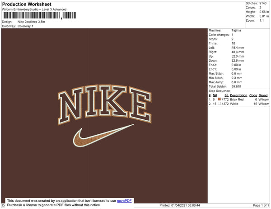Select the width value 3.81 in
The height and width of the screenshot is (209, 271).
(264, 16)
